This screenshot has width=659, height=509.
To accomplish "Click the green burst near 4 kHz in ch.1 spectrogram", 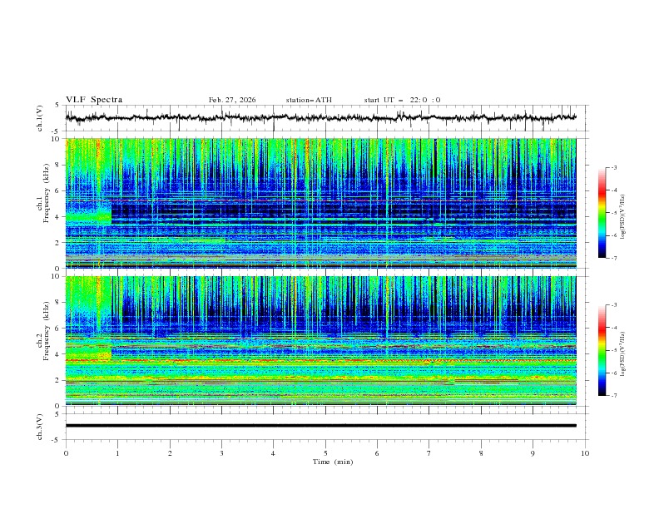I will [89, 217].
